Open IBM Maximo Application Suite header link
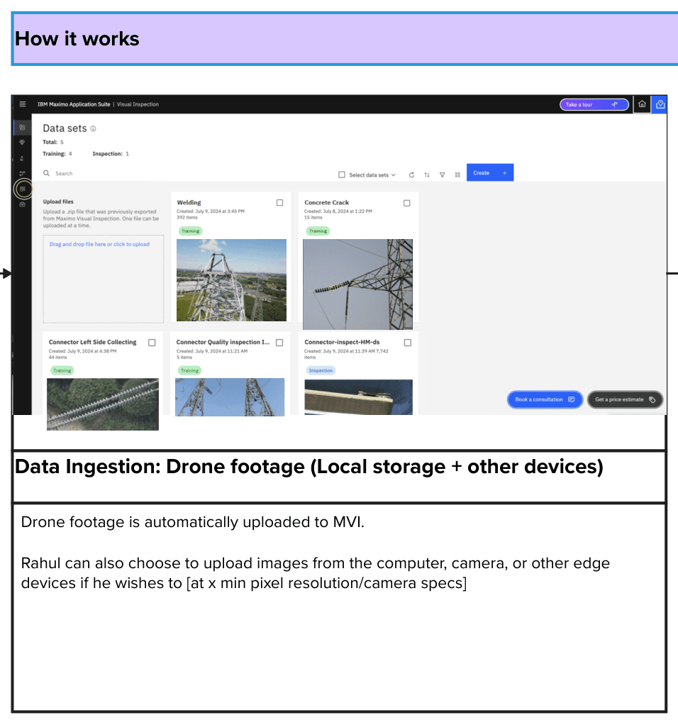 [74, 104]
